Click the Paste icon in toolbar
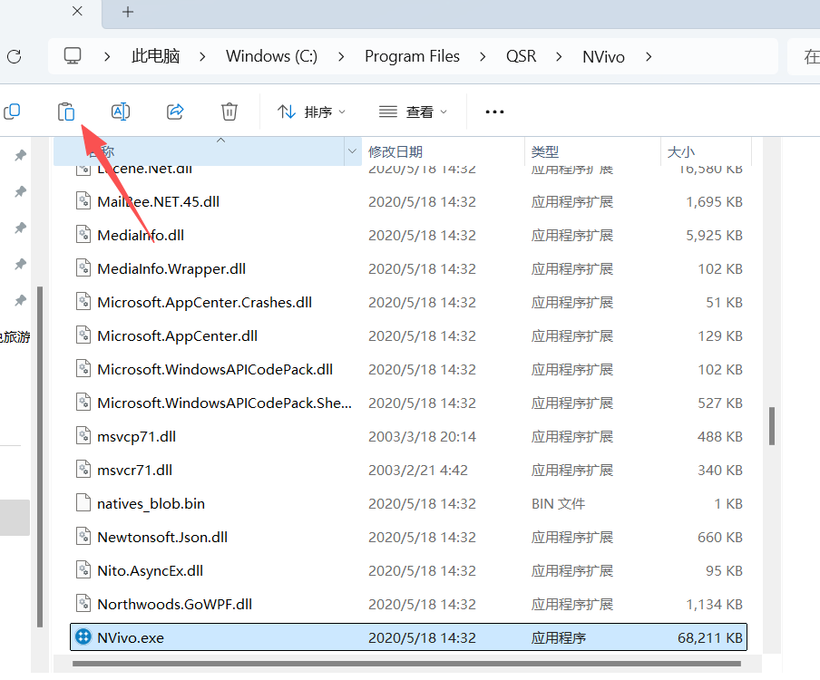 [66, 112]
